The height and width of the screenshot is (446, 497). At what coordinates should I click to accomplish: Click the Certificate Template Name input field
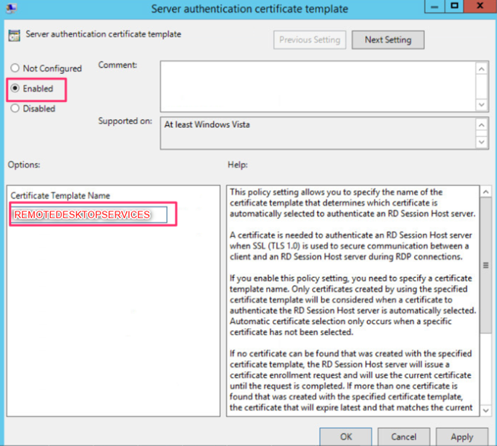89,214
